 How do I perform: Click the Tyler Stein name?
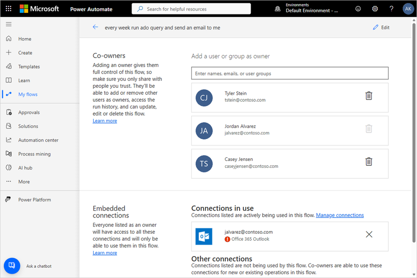(235, 93)
